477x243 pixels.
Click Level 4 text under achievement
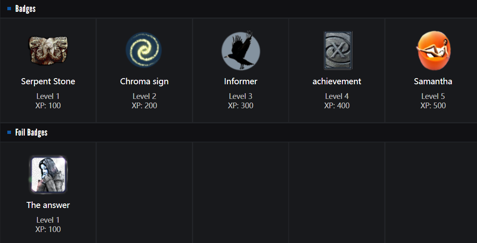point(337,96)
